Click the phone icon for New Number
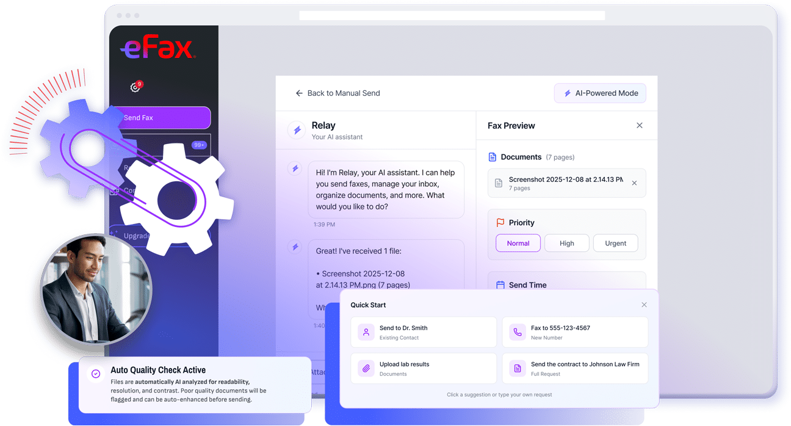 (518, 332)
